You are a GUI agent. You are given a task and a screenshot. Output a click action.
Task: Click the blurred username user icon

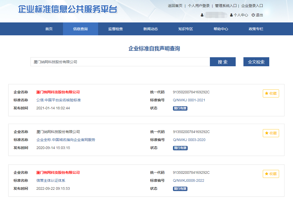(x=202, y=15)
